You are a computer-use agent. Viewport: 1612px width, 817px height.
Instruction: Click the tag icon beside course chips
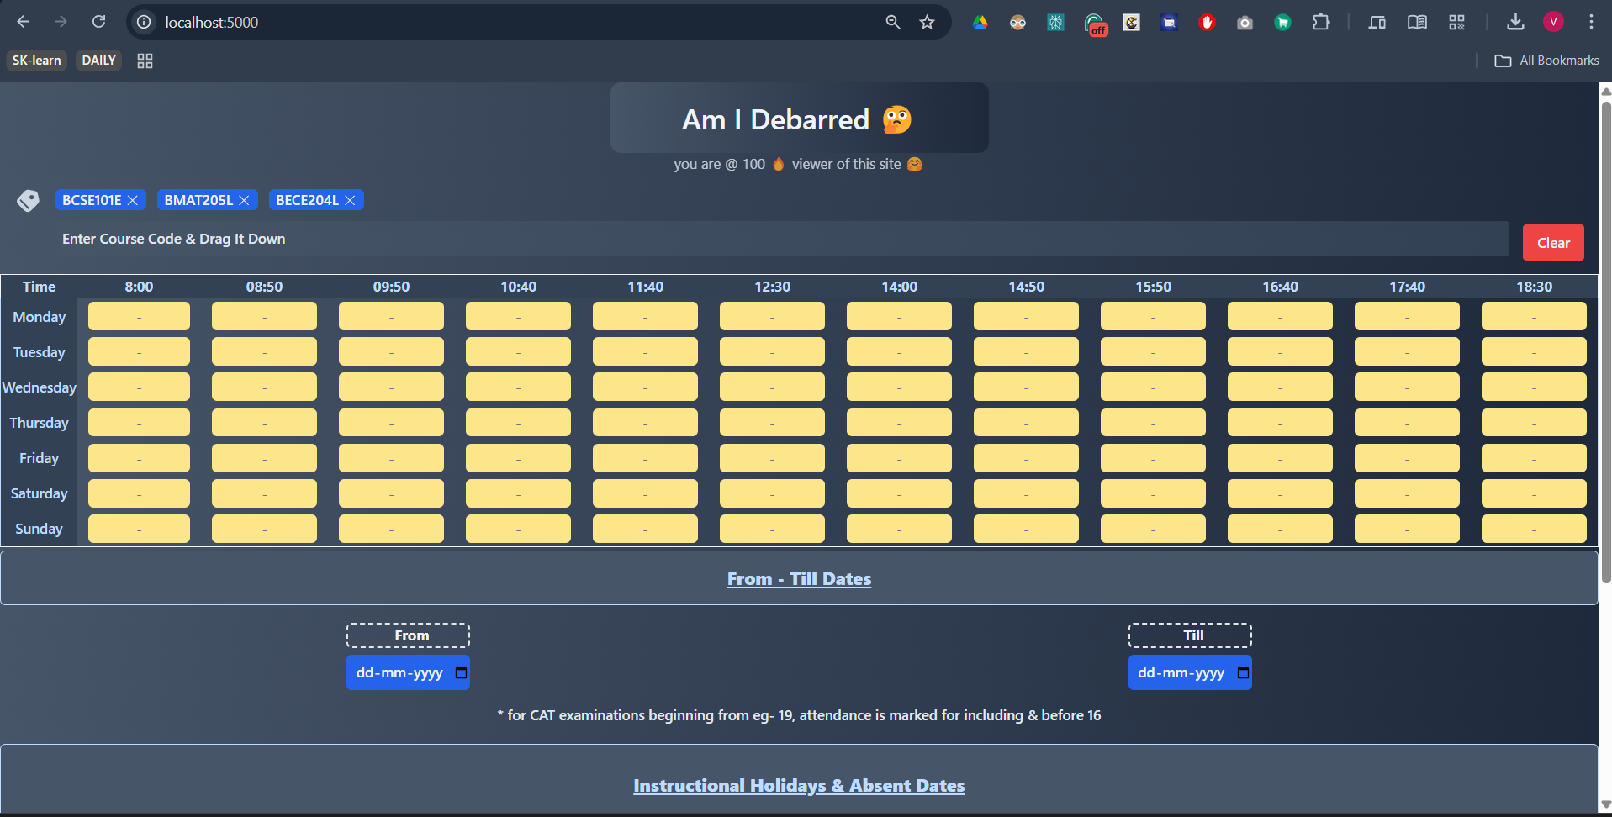pyautogui.click(x=28, y=200)
